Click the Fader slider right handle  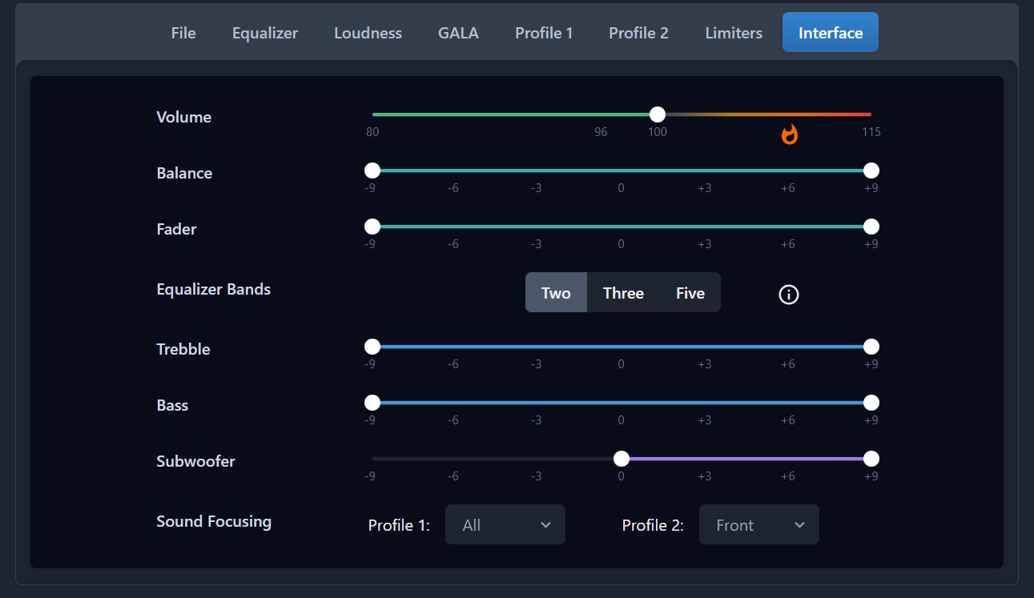pyautogui.click(x=871, y=227)
